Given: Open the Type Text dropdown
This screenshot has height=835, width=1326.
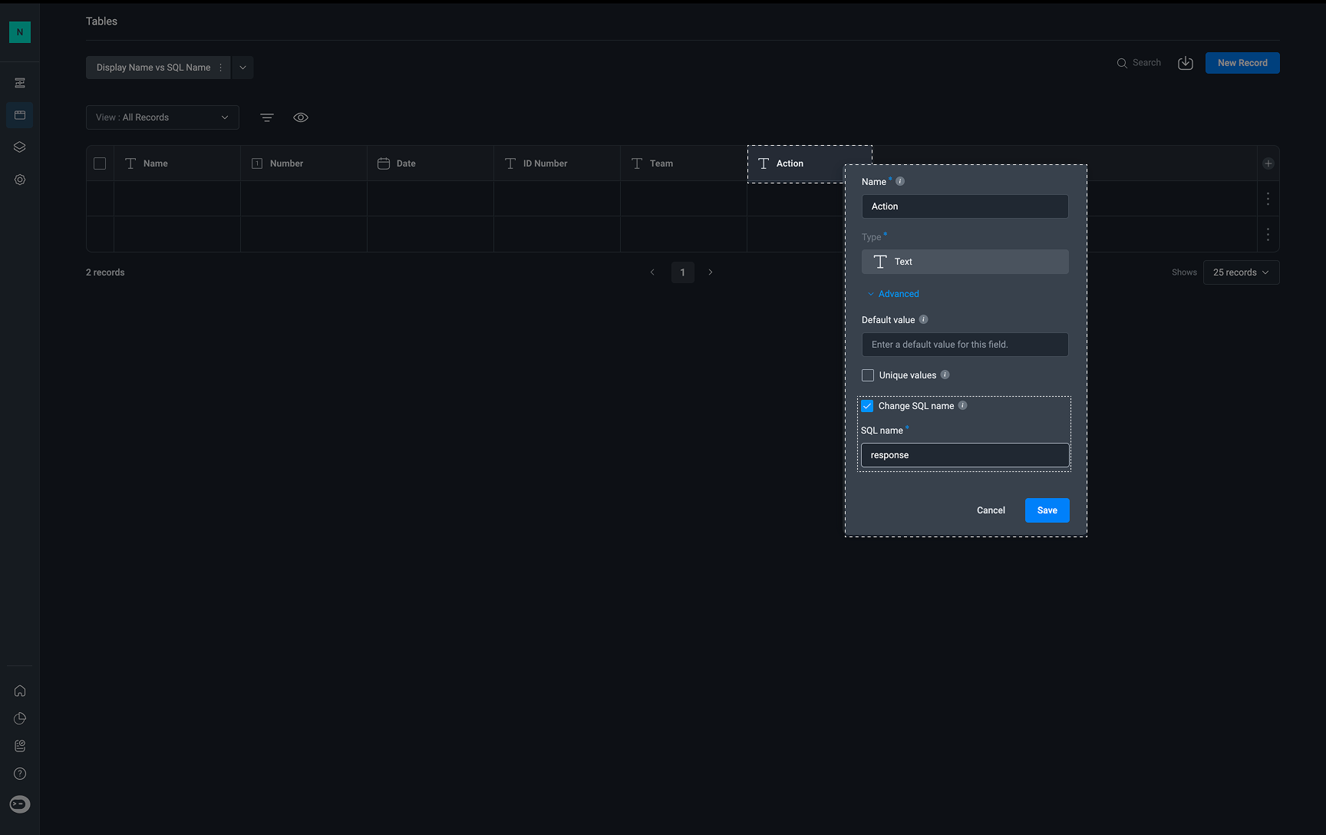Looking at the screenshot, I should click(x=965, y=262).
